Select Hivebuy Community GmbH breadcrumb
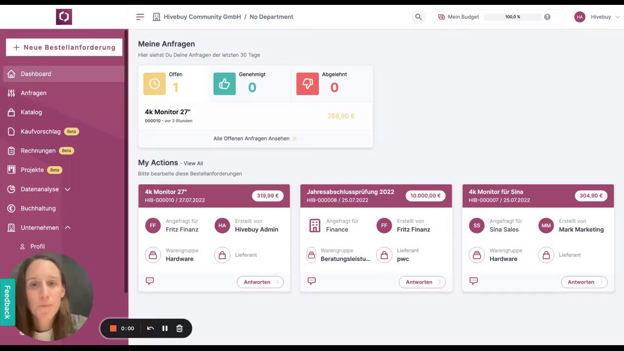Image resolution: width=624 pixels, height=351 pixels. [202, 17]
